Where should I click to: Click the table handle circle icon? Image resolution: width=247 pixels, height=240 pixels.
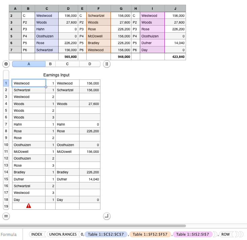(x=6, y=64)
